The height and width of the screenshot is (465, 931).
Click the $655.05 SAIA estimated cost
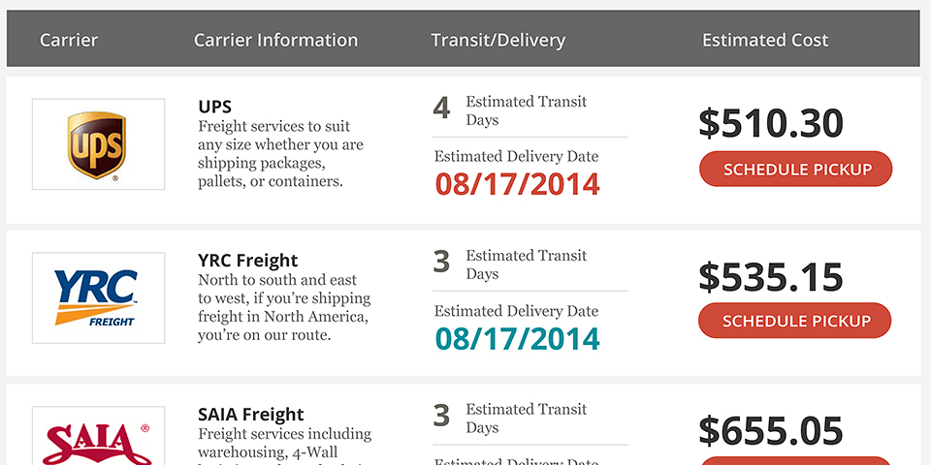pyautogui.click(x=771, y=431)
